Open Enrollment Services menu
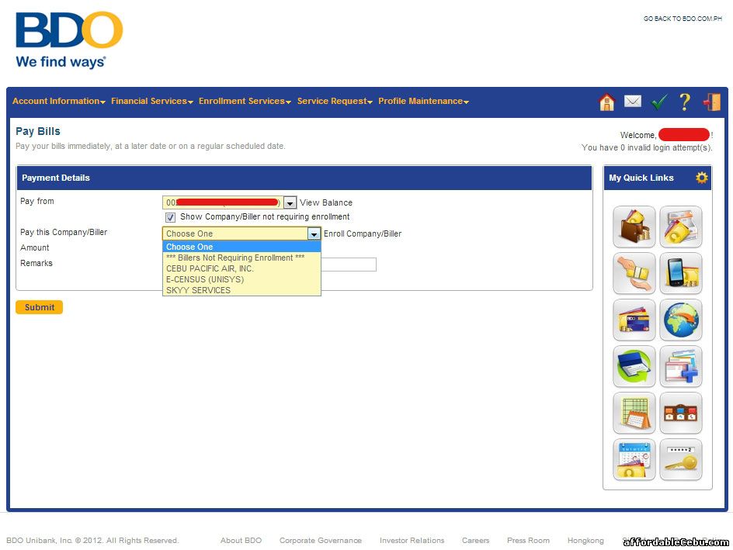733x550 pixels. point(245,101)
